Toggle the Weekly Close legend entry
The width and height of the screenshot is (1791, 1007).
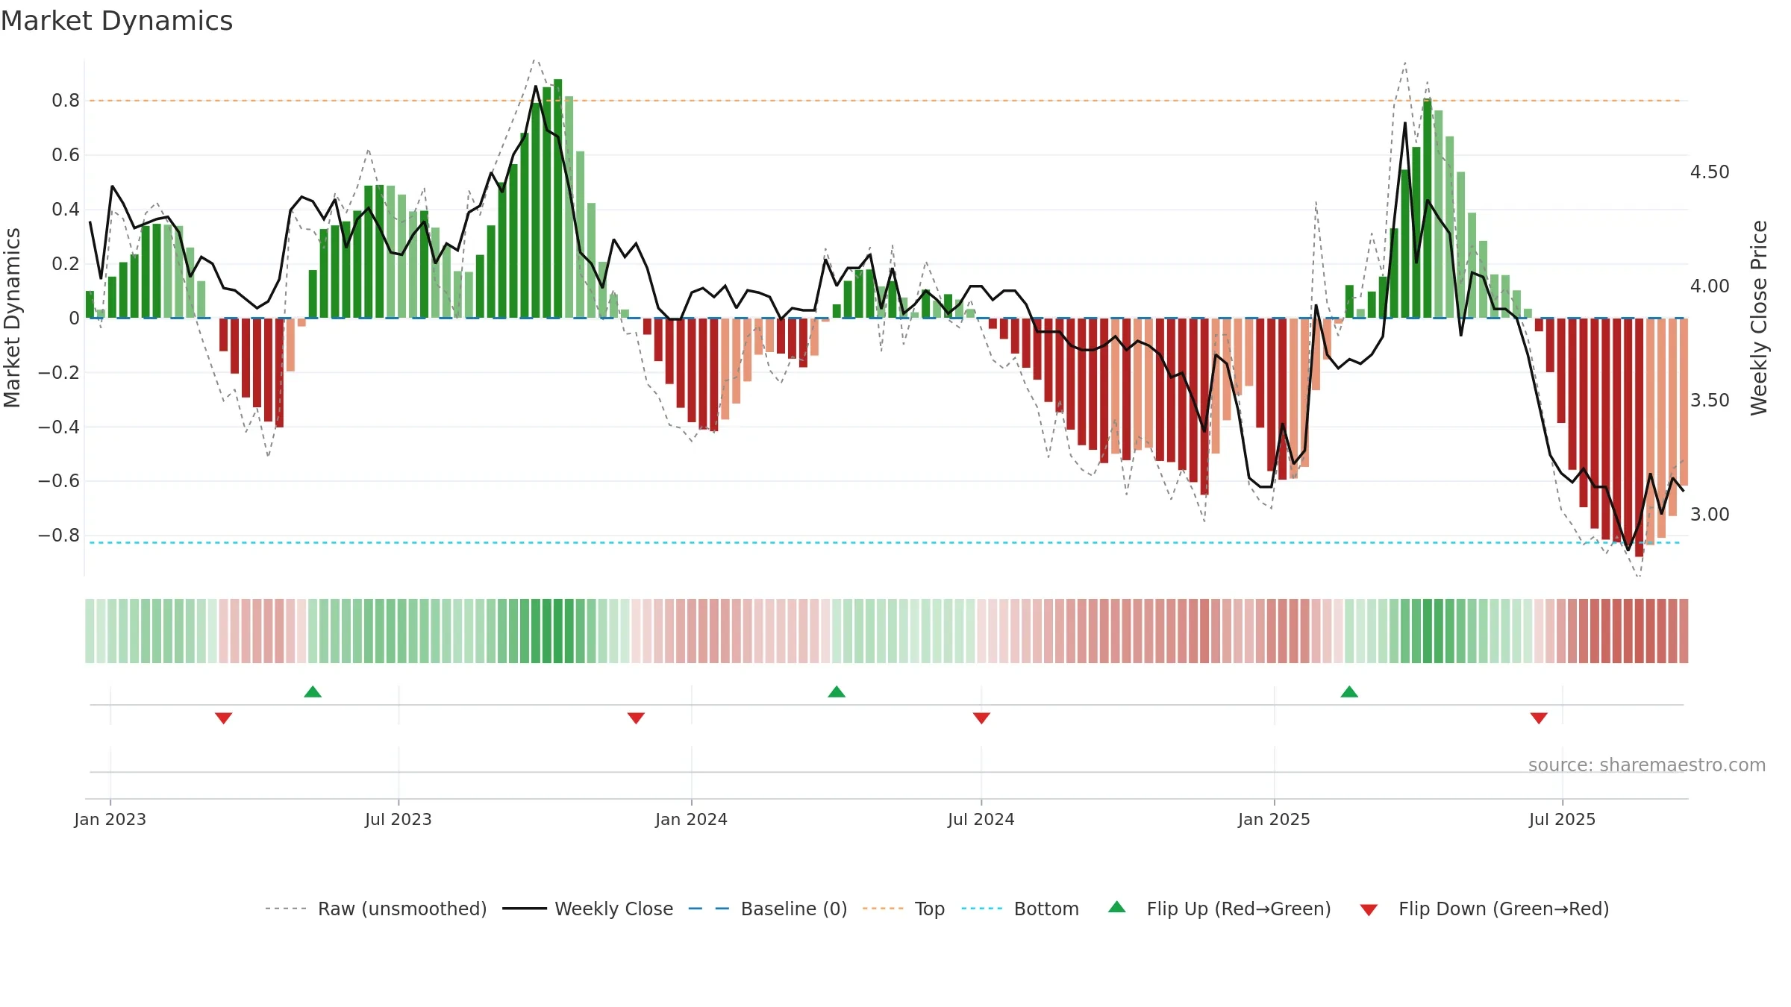point(588,909)
